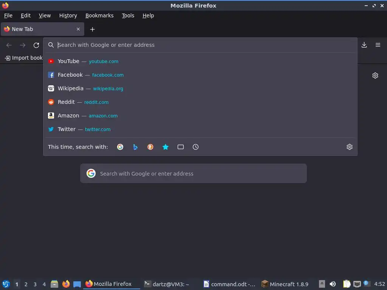The image size is (387, 290).
Task: Search open tabs using the tabs icon
Action: 181,147
